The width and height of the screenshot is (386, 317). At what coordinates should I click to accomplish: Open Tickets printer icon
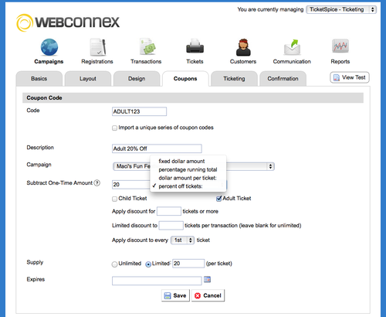tap(195, 46)
